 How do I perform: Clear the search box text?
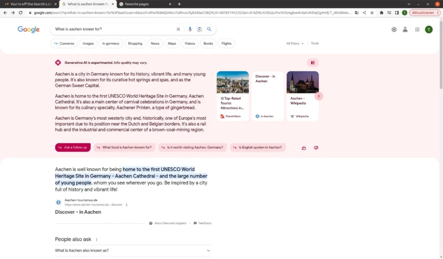[178, 29]
